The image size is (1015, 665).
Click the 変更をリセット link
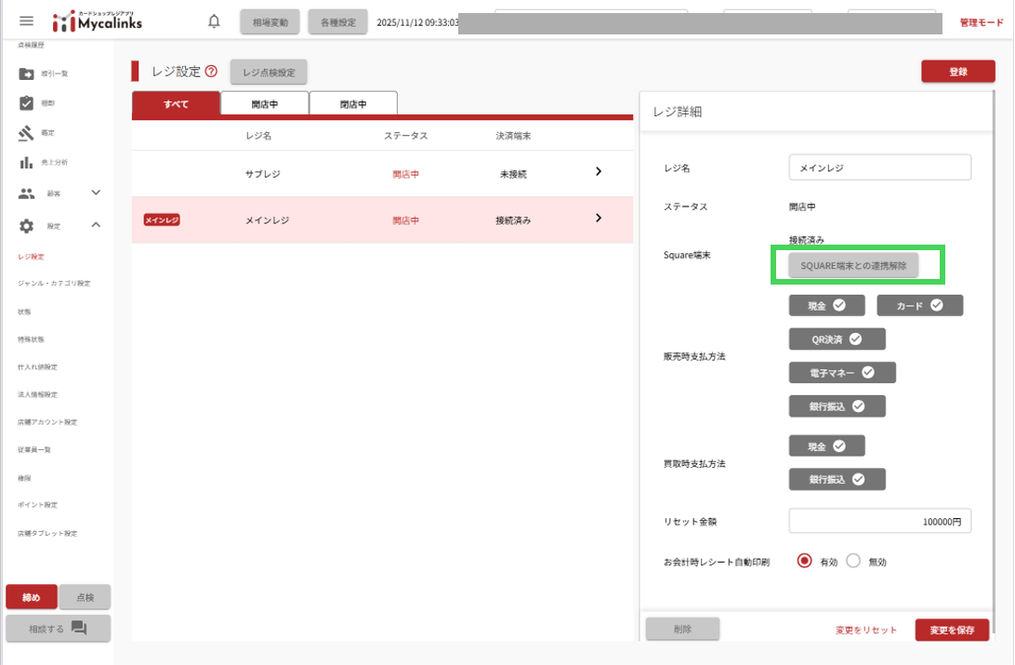(866, 631)
